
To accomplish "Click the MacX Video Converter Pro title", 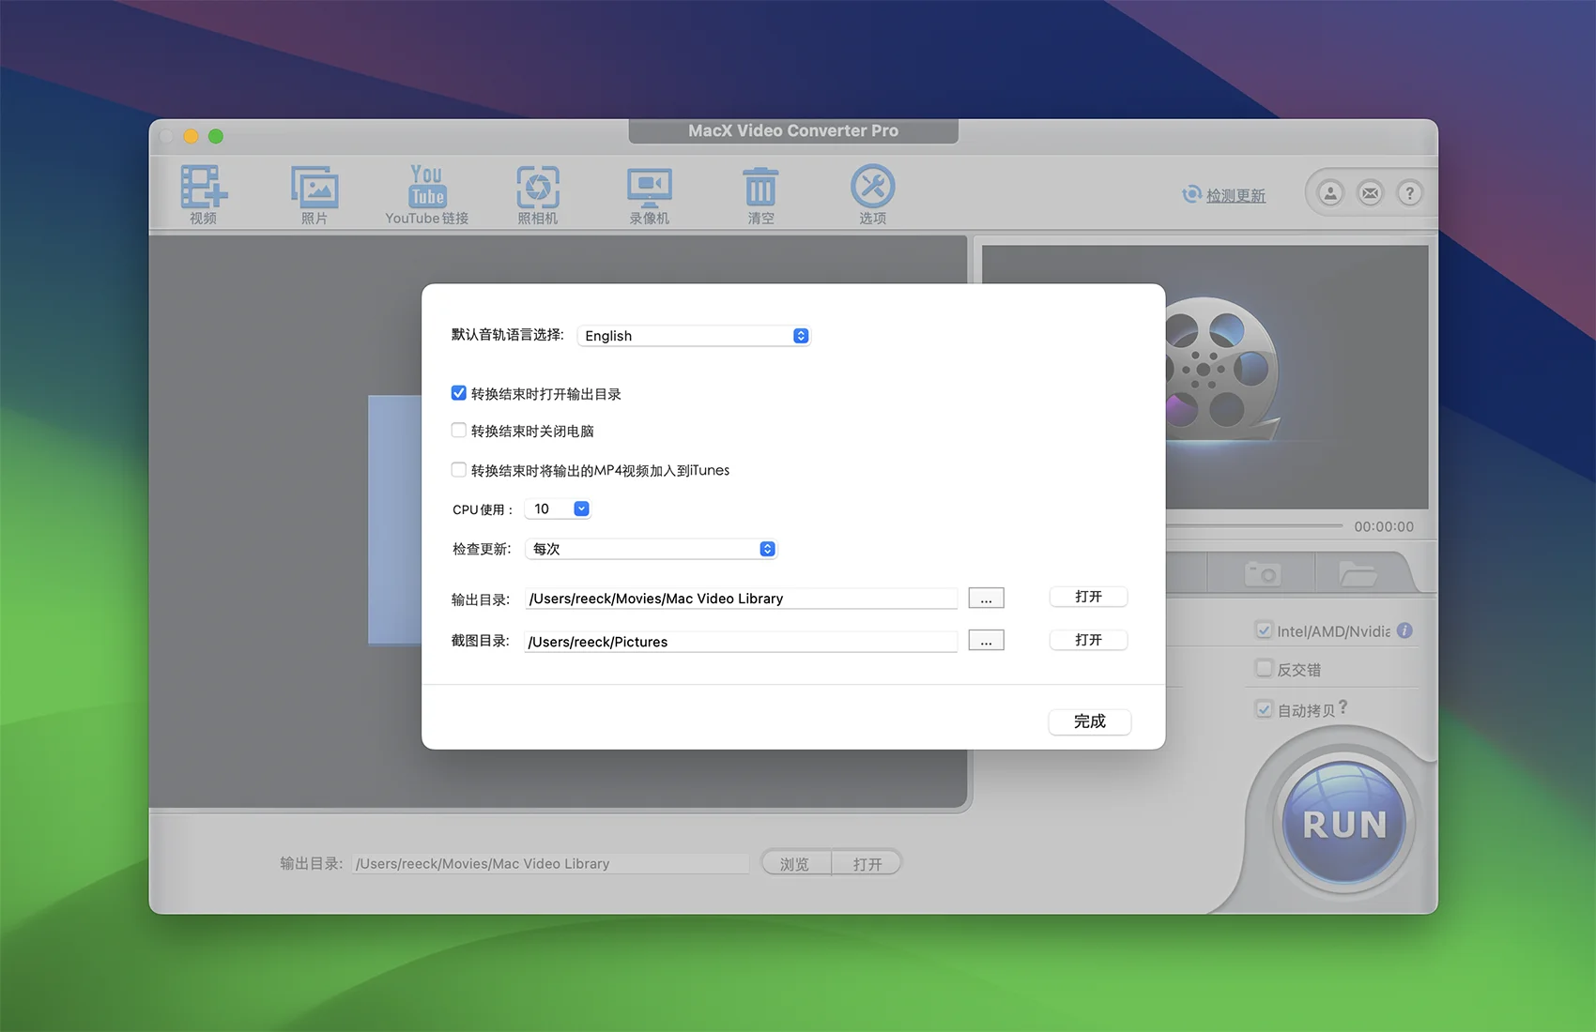I will (793, 131).
